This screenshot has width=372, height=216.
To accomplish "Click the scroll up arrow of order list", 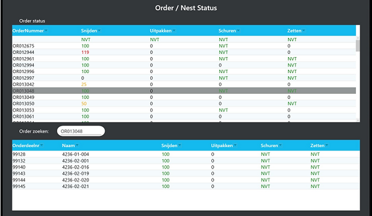I will tap(358, 38).
